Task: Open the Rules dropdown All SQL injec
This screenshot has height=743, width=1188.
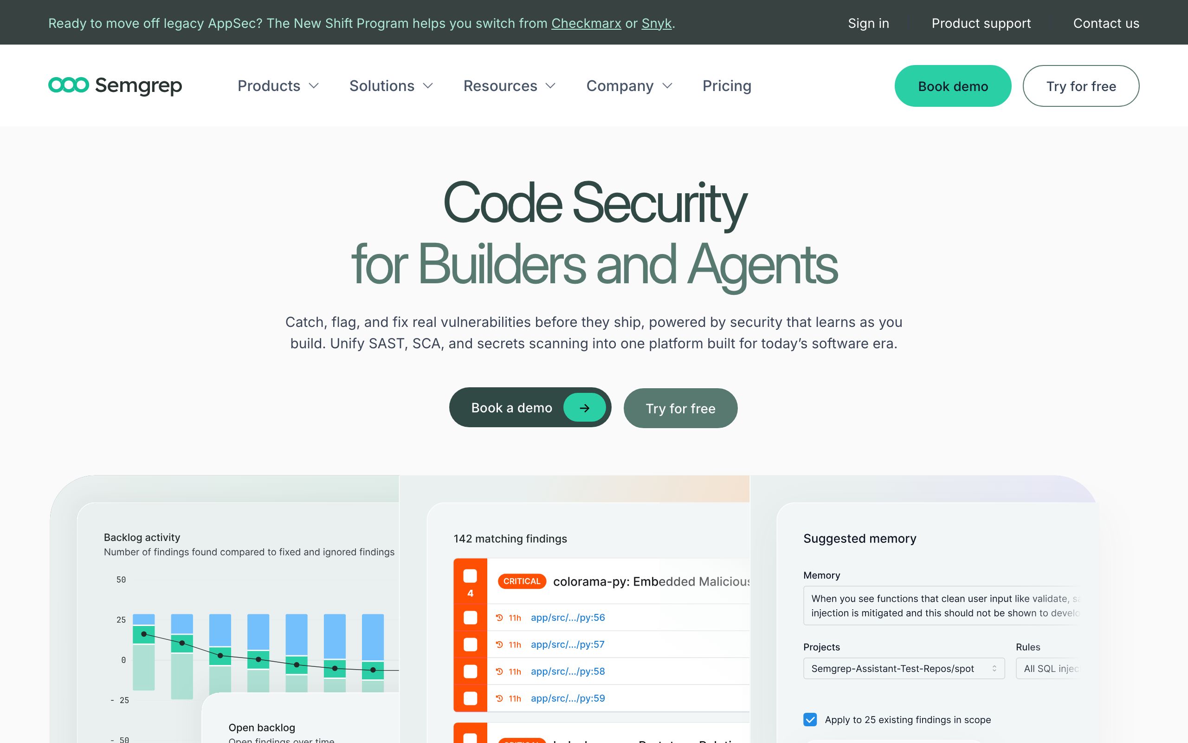Action: click(x=1049, y=668)
